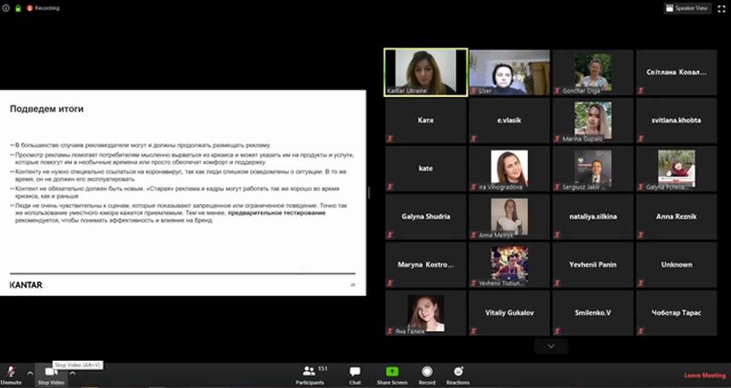Viewport: 731px width, 388px height.
Task: Leave Meeting
Action: 705,375
